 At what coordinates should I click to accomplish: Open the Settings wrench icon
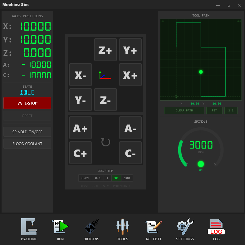click(185, 227)
